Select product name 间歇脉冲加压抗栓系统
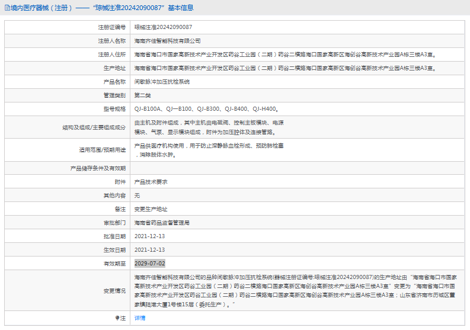The image size is (470, 330). pos(162,82)
